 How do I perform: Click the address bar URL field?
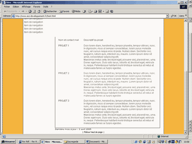click(90, 16)
